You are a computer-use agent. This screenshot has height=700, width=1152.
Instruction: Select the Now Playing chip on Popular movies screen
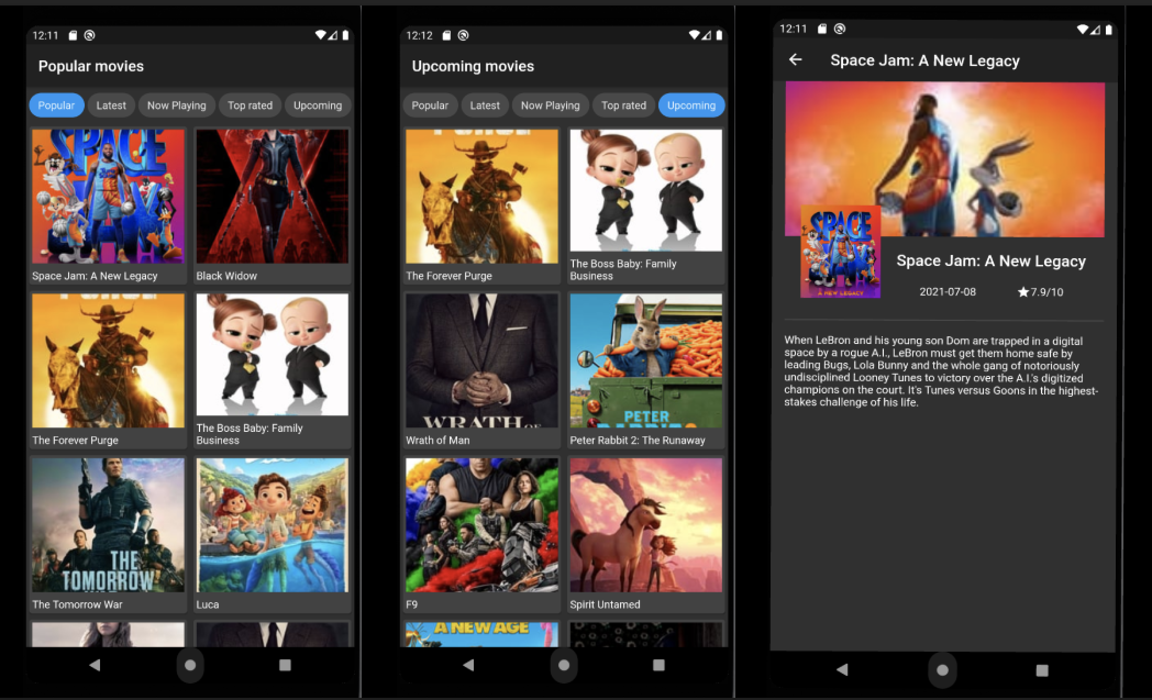point(176,105)
